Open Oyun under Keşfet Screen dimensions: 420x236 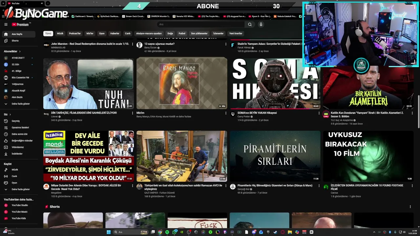[19, 183]
